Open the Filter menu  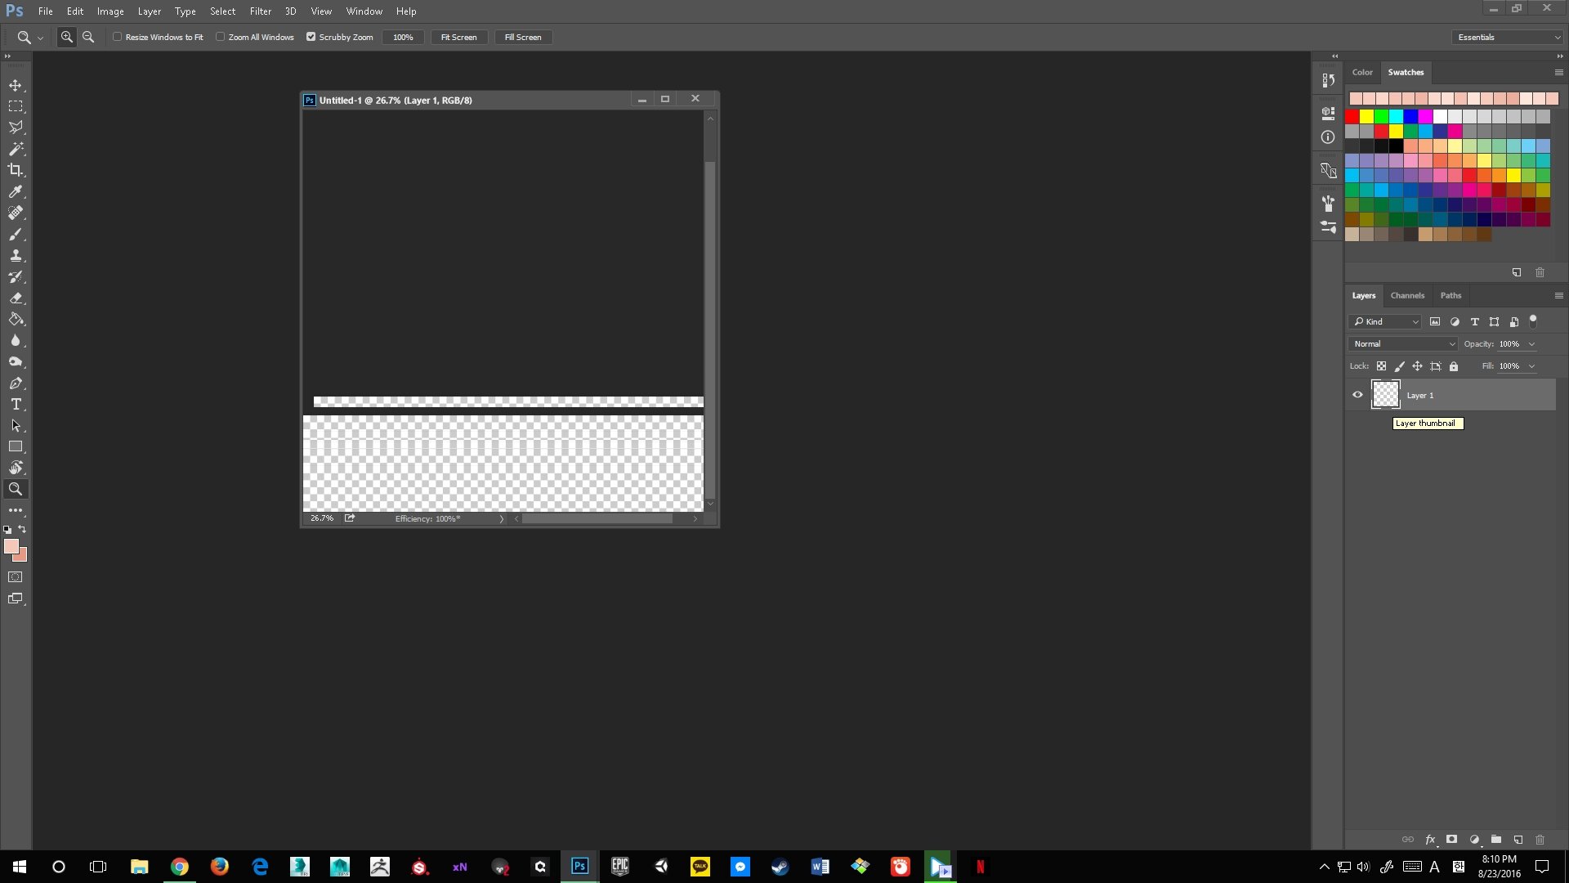[261, 11]
